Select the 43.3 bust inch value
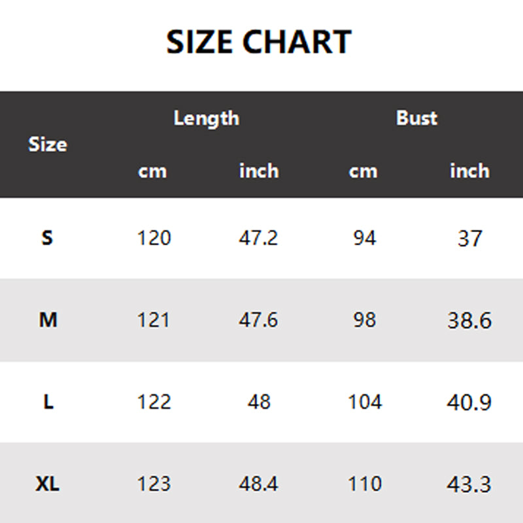 pos(469,484)
